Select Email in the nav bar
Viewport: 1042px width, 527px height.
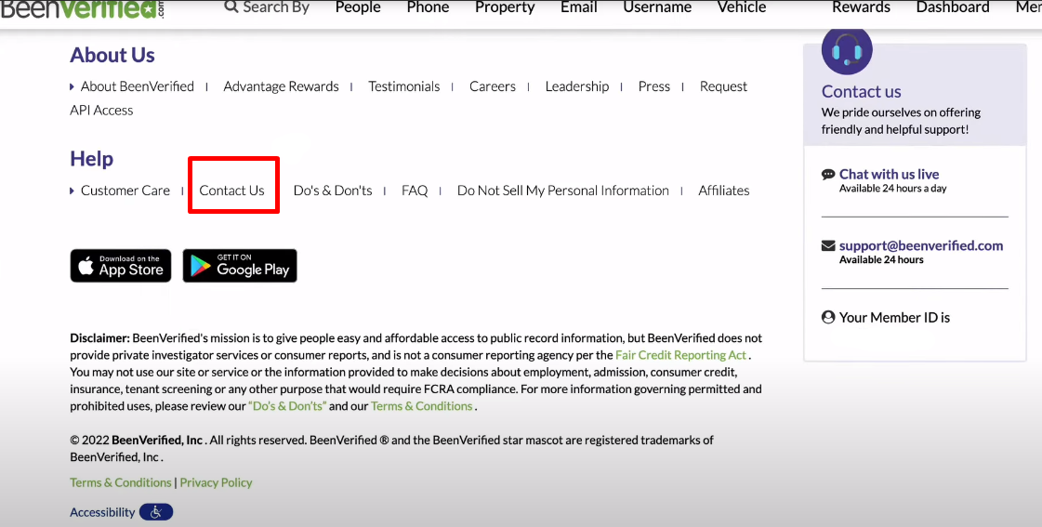(x=579, y=7)
